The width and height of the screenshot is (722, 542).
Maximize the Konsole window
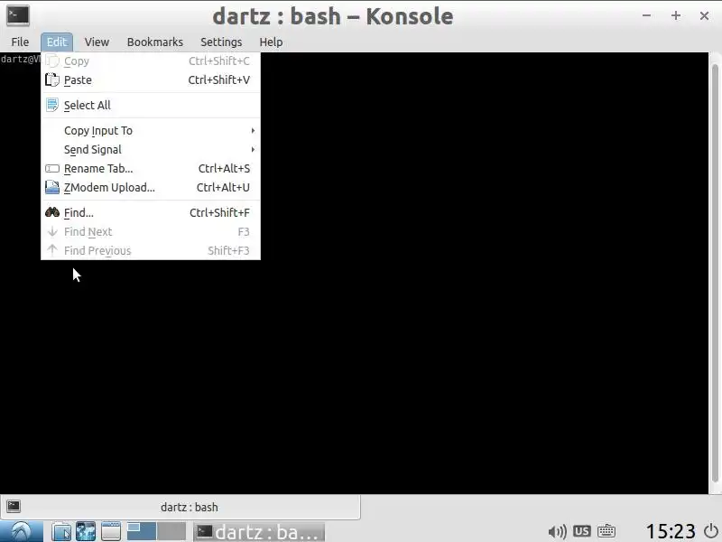[x=675, y=15]
